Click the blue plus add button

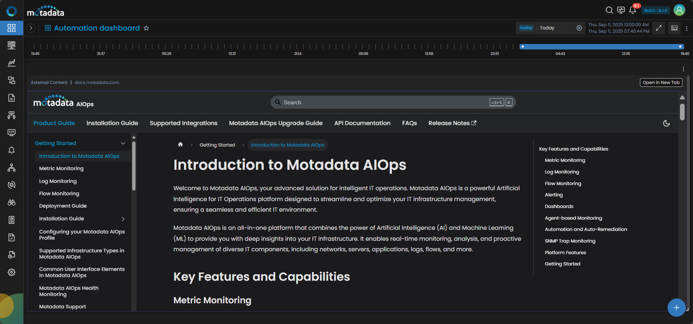tap(676, 308)
